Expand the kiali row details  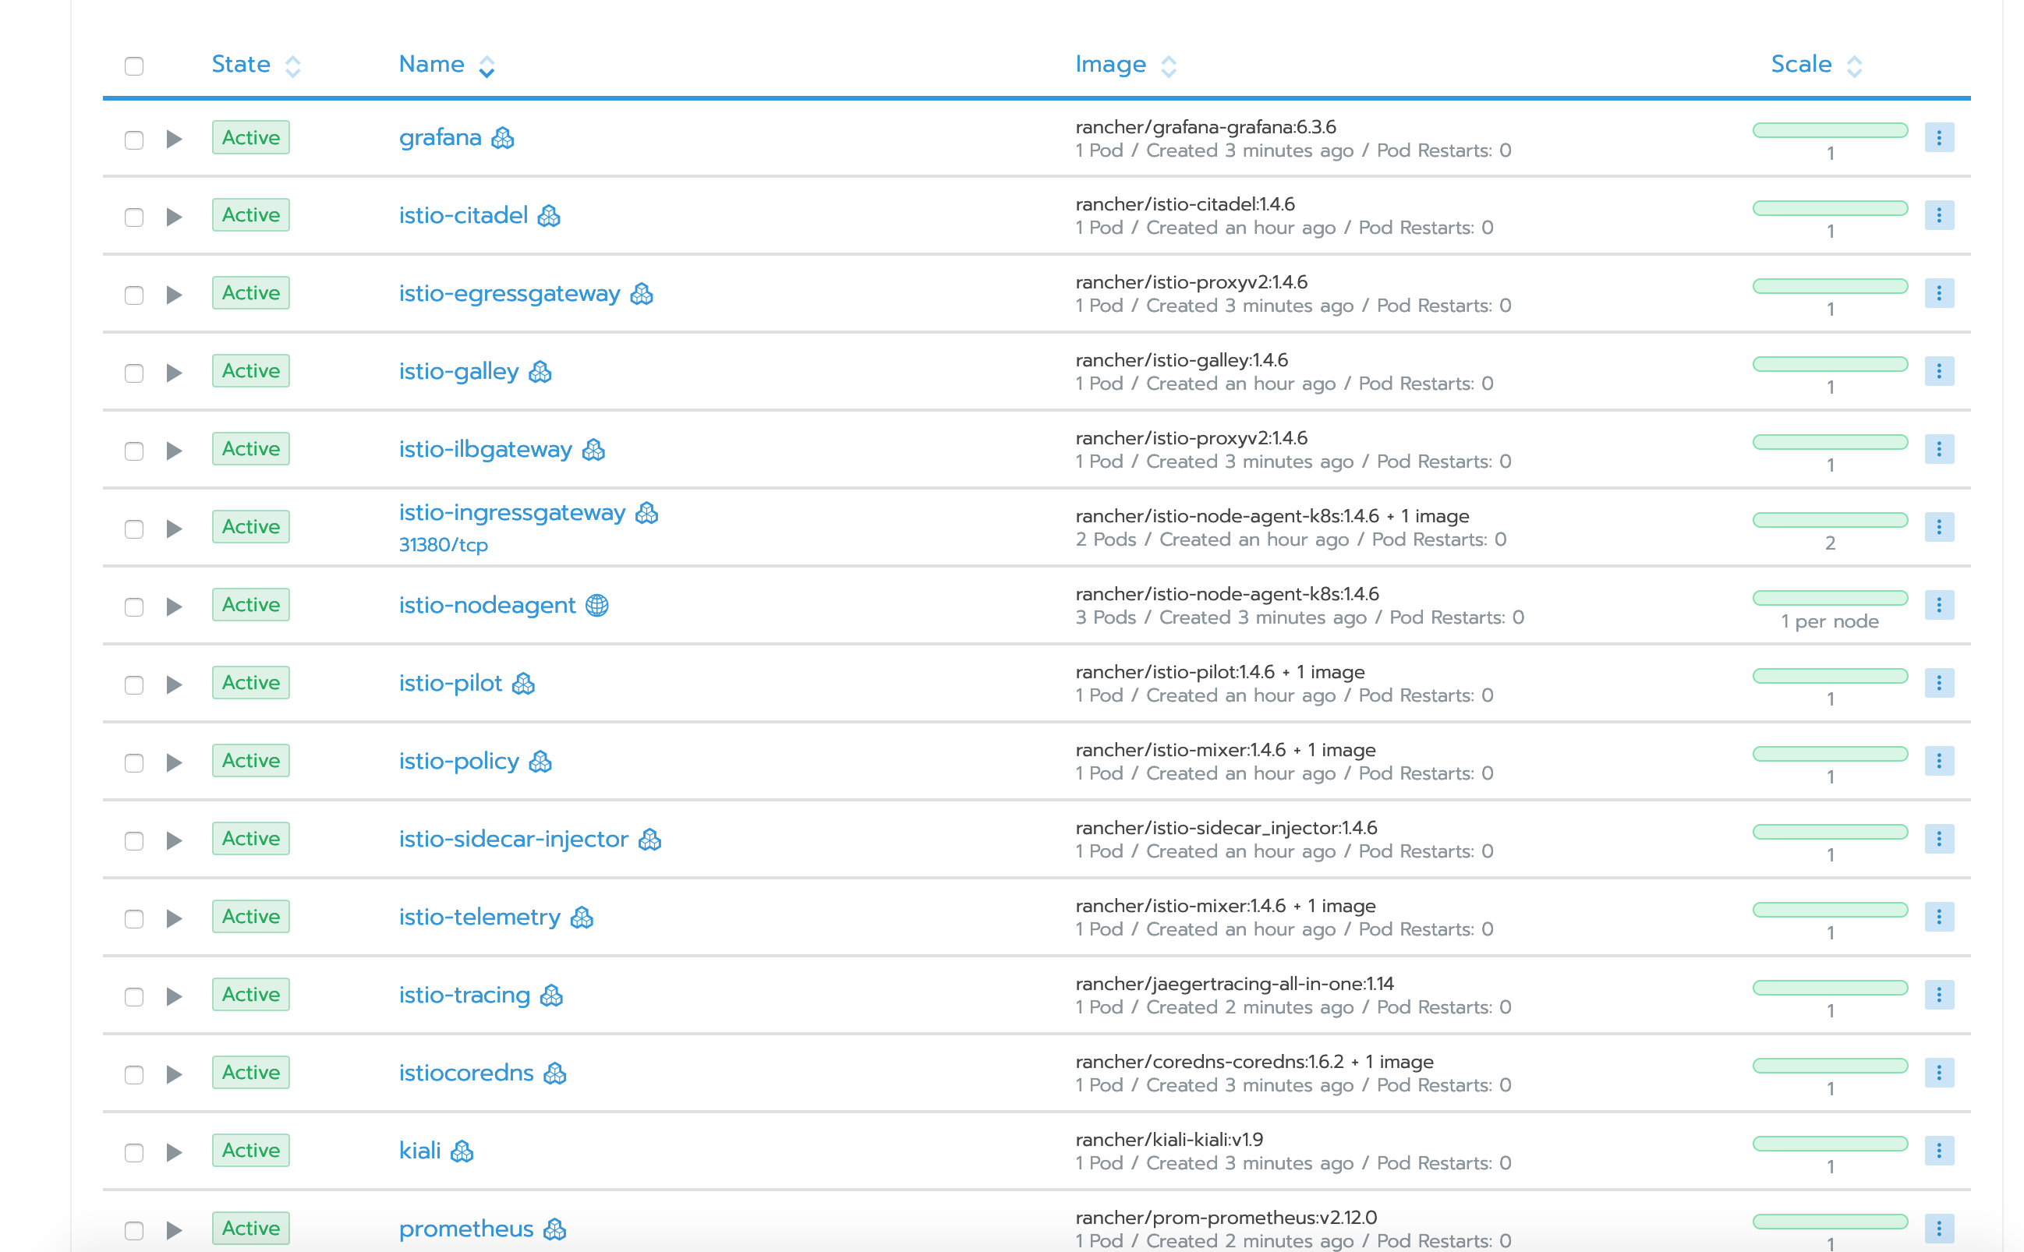pos(174,1151)
